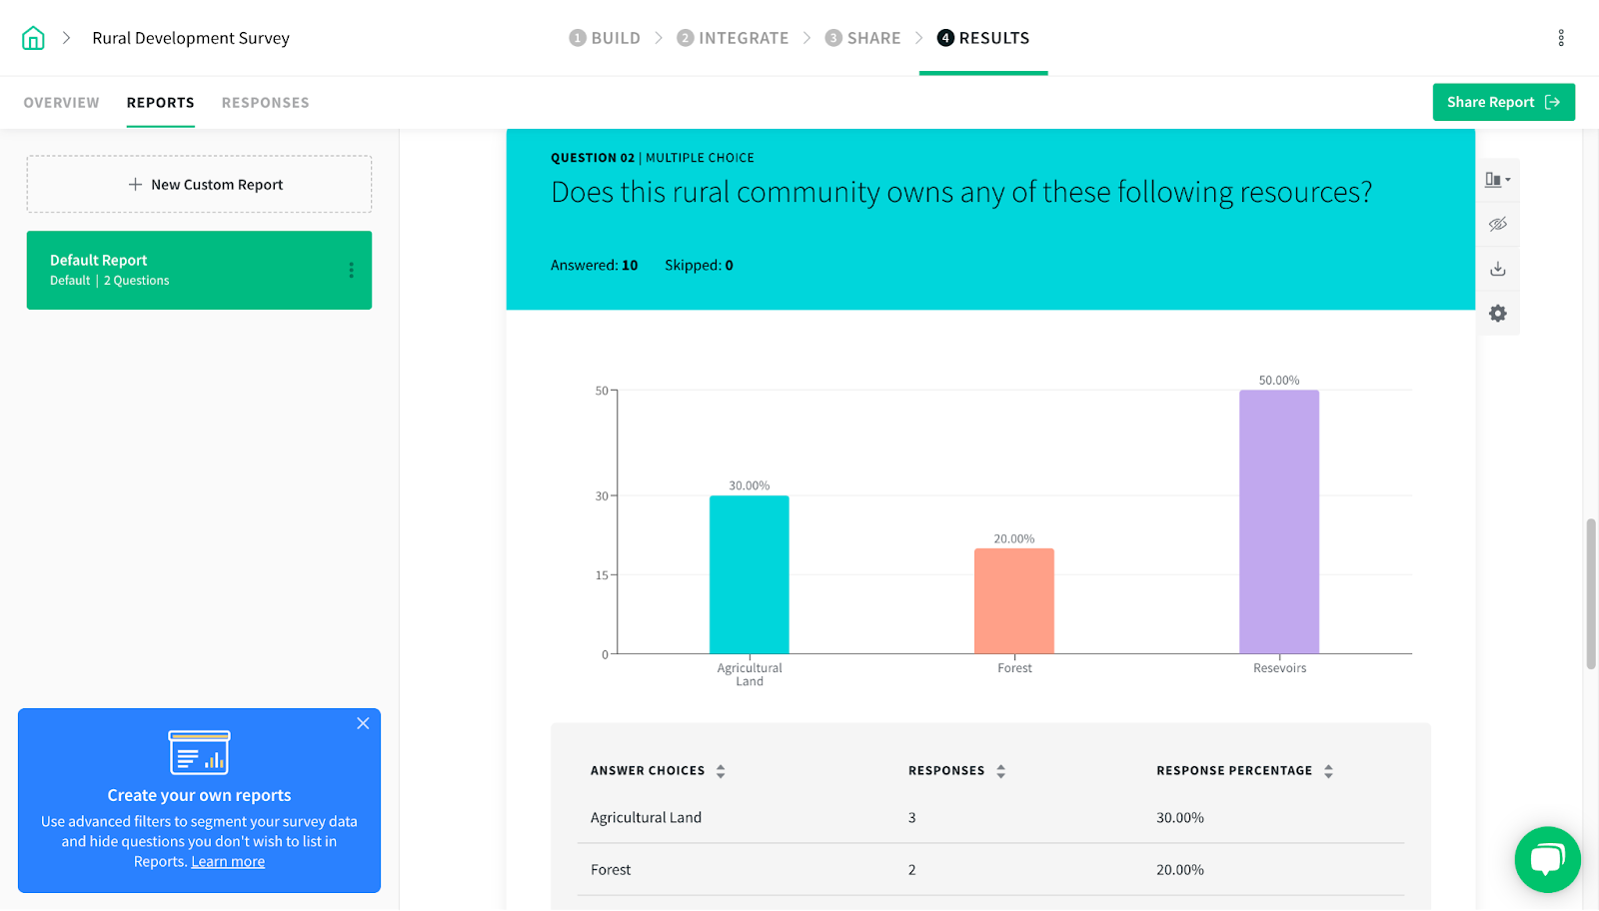Screen dimensions: 1599x911
Task: Click the QUESTION 02 label
Action: click(x=593, y=158)
